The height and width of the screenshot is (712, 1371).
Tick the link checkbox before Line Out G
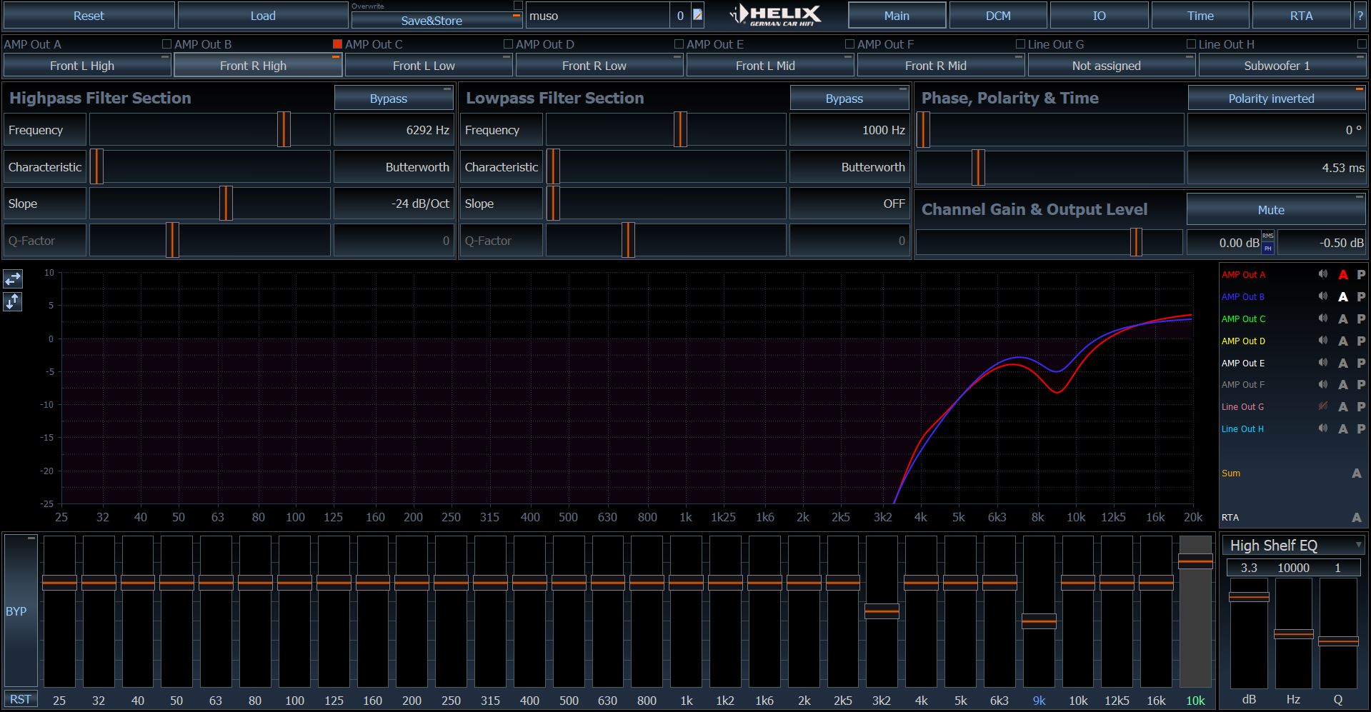(1020, 44)
